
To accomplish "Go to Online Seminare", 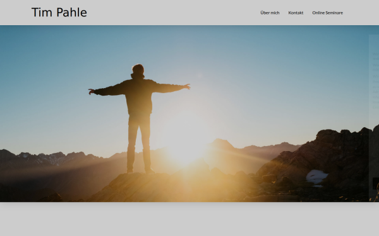I will point(327,13).
